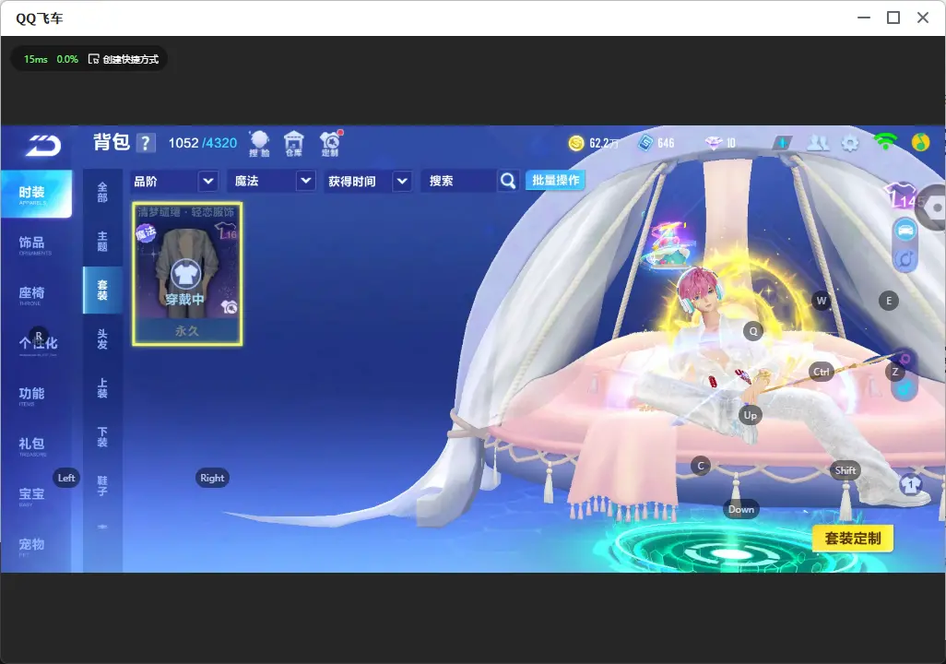Viewport: 946px width, 664px height.
Task: Click the gold coin currency icon
Action: tap(576, 143)
